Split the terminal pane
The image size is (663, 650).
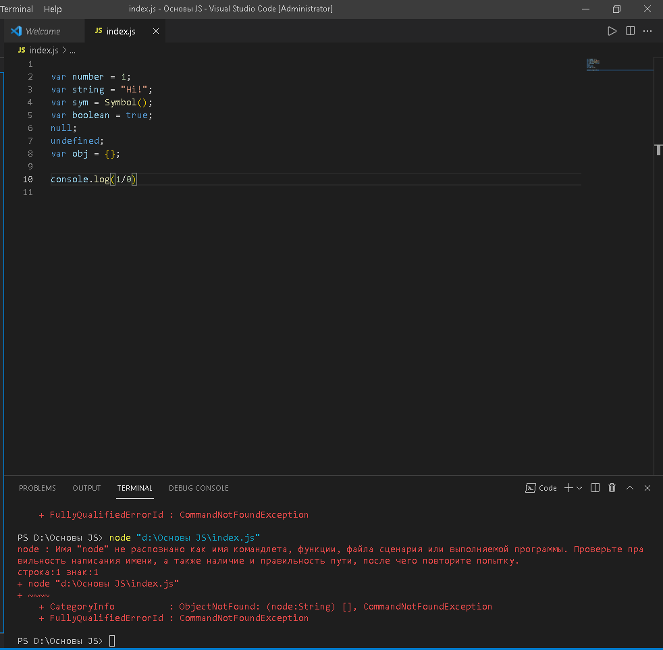coord(595,488)
